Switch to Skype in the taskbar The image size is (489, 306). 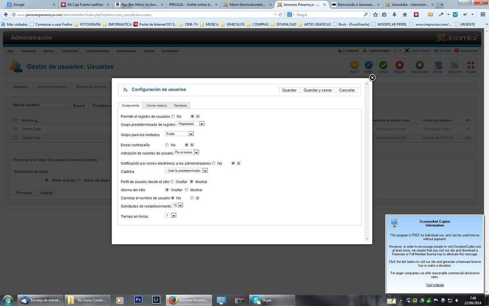(272, 300)
